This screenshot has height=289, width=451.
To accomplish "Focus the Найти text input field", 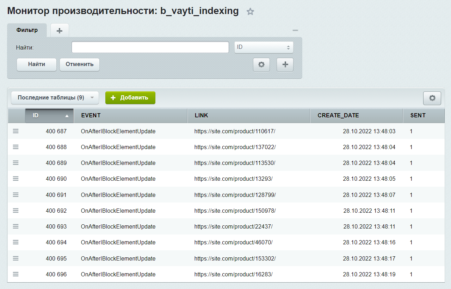I will pos(150,47).
